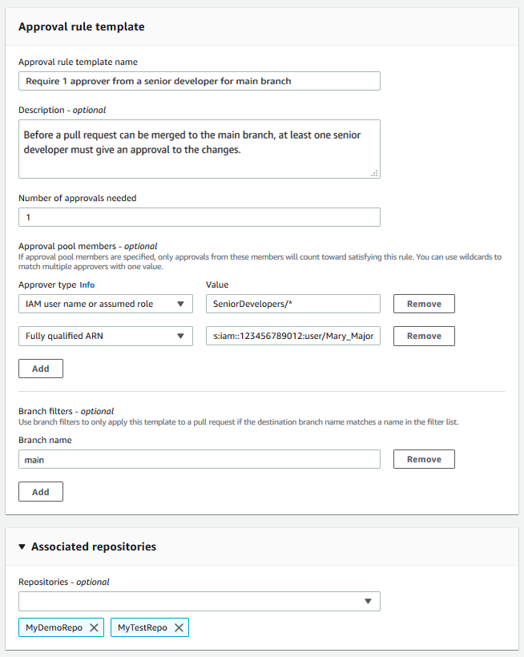Add another branch filter
The width and height of the screenshot is (524, 657).
[40, 491]
